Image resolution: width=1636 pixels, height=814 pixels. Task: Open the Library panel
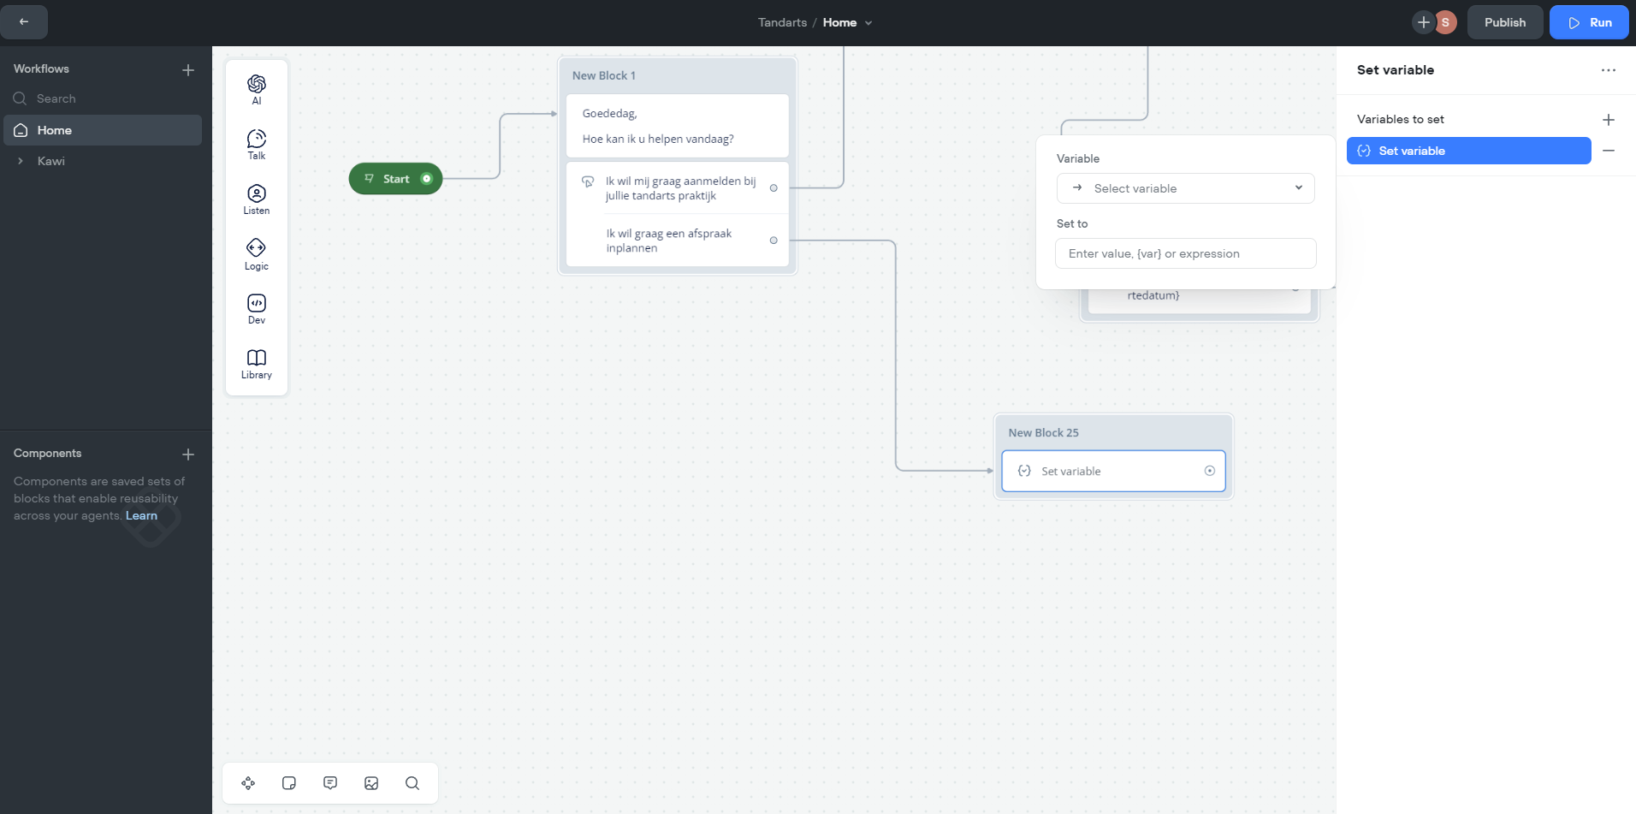point(256,362)
